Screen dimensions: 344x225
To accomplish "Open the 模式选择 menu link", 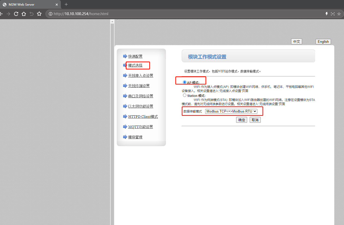I will point(135,65).
